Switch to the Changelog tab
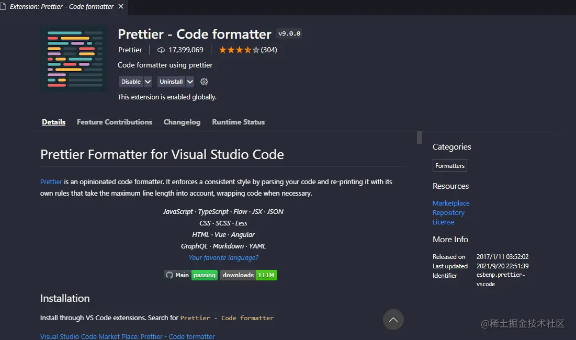576x340 pixels. coord(182,122)
